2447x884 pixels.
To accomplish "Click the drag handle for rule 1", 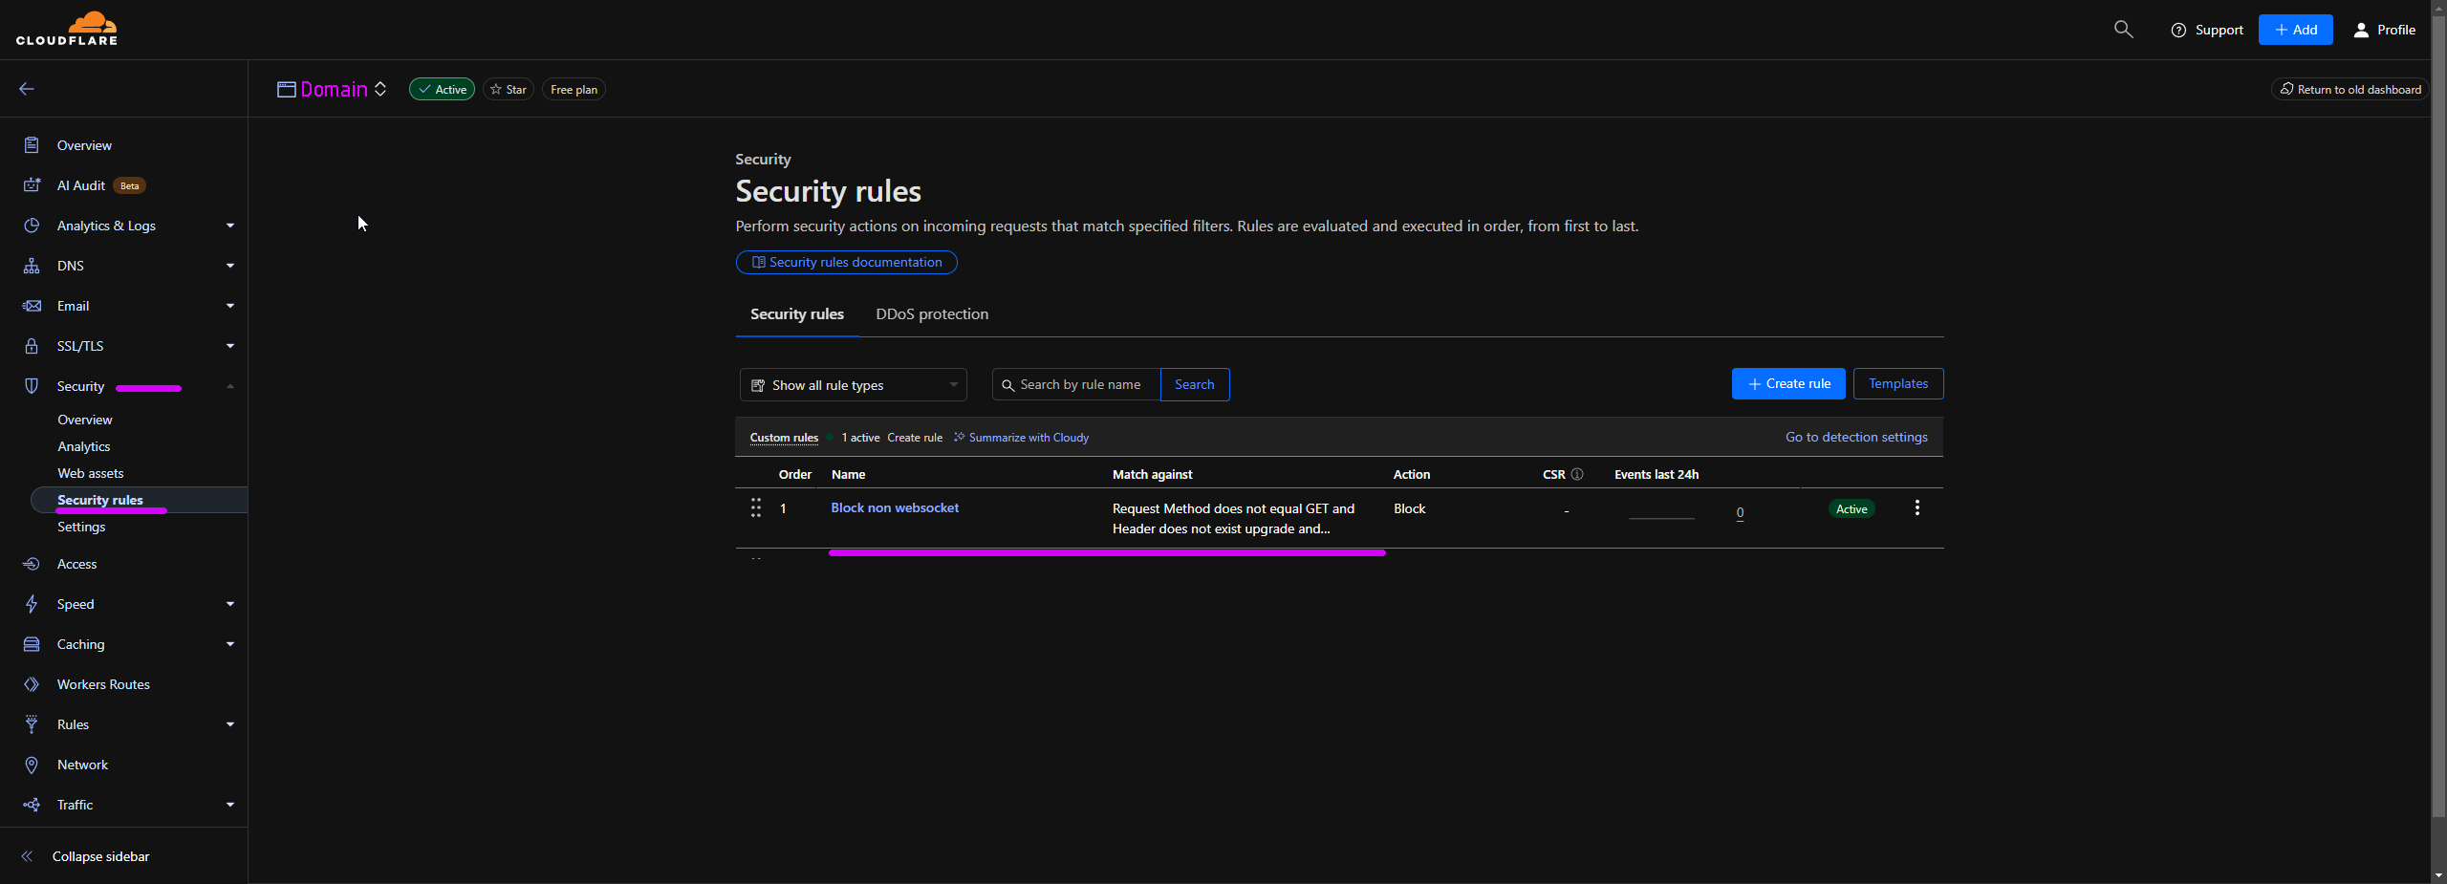I will click(x=756, y=508).
